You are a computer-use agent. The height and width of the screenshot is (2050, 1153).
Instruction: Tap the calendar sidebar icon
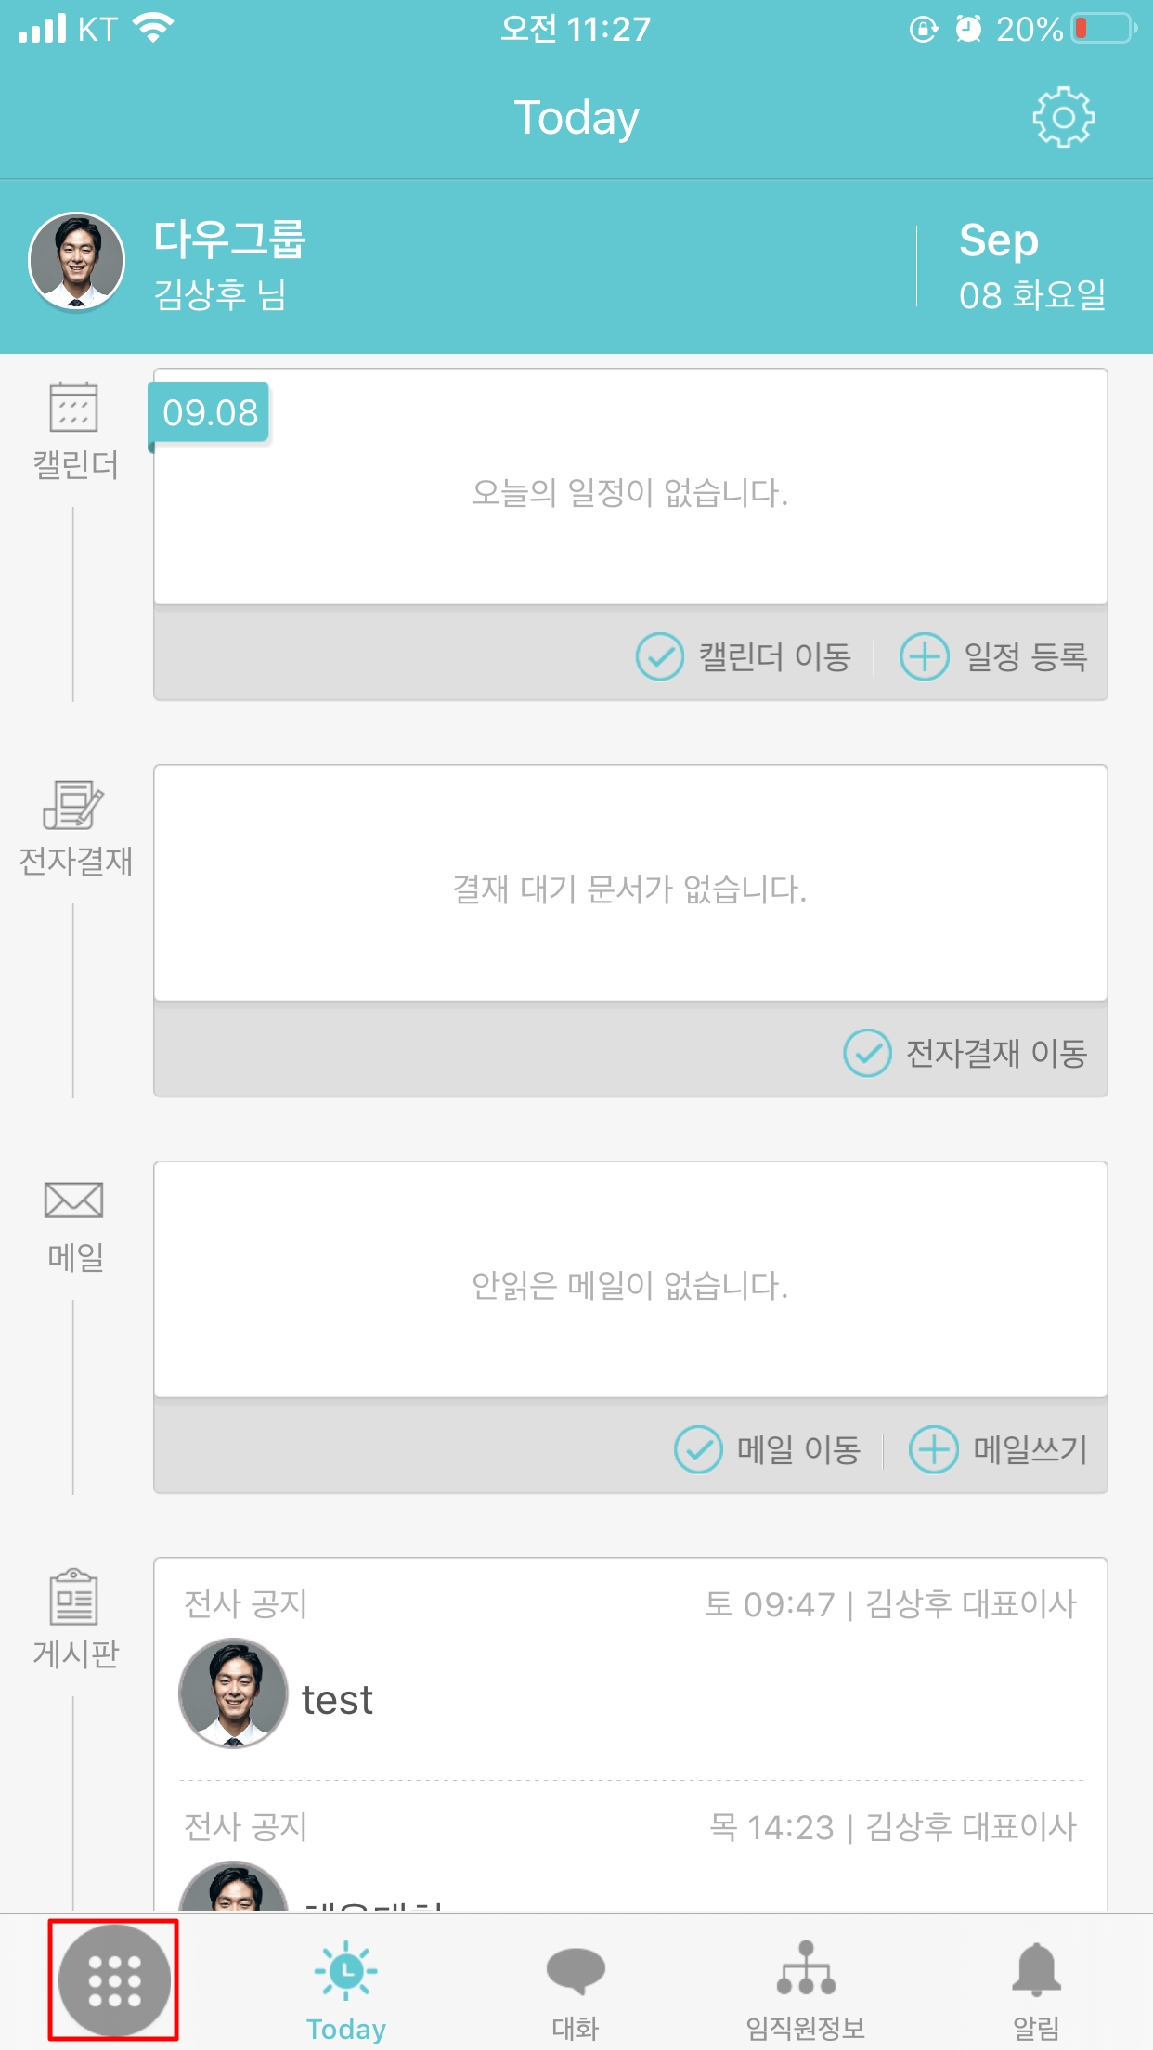(x=74, y=408)
